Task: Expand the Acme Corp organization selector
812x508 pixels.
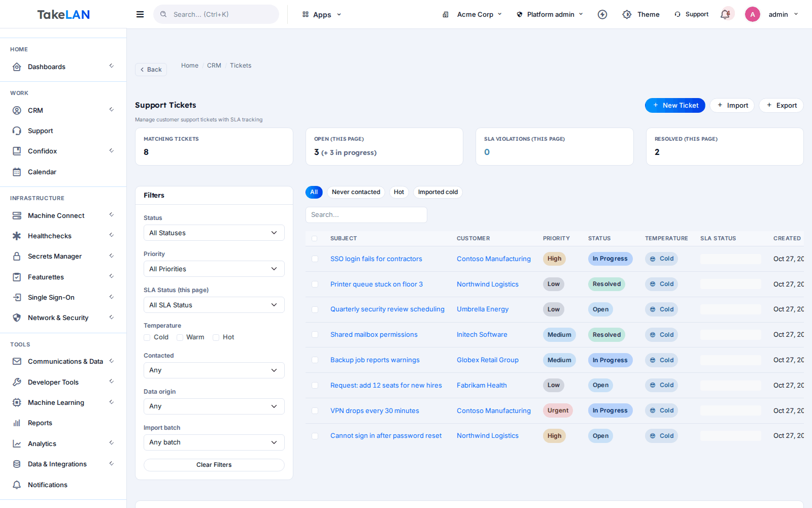Action: [x=472, y=14]
